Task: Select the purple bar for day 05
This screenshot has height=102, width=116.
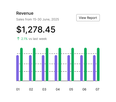Action: [x=69, y=68]
